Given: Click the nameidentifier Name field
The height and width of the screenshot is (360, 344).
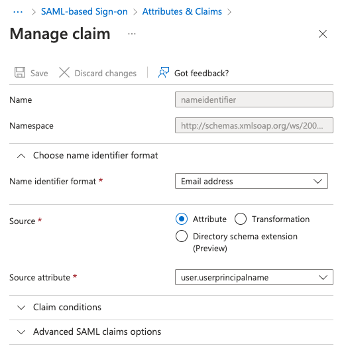Looking at the screenshot, I should coord(254,99).
